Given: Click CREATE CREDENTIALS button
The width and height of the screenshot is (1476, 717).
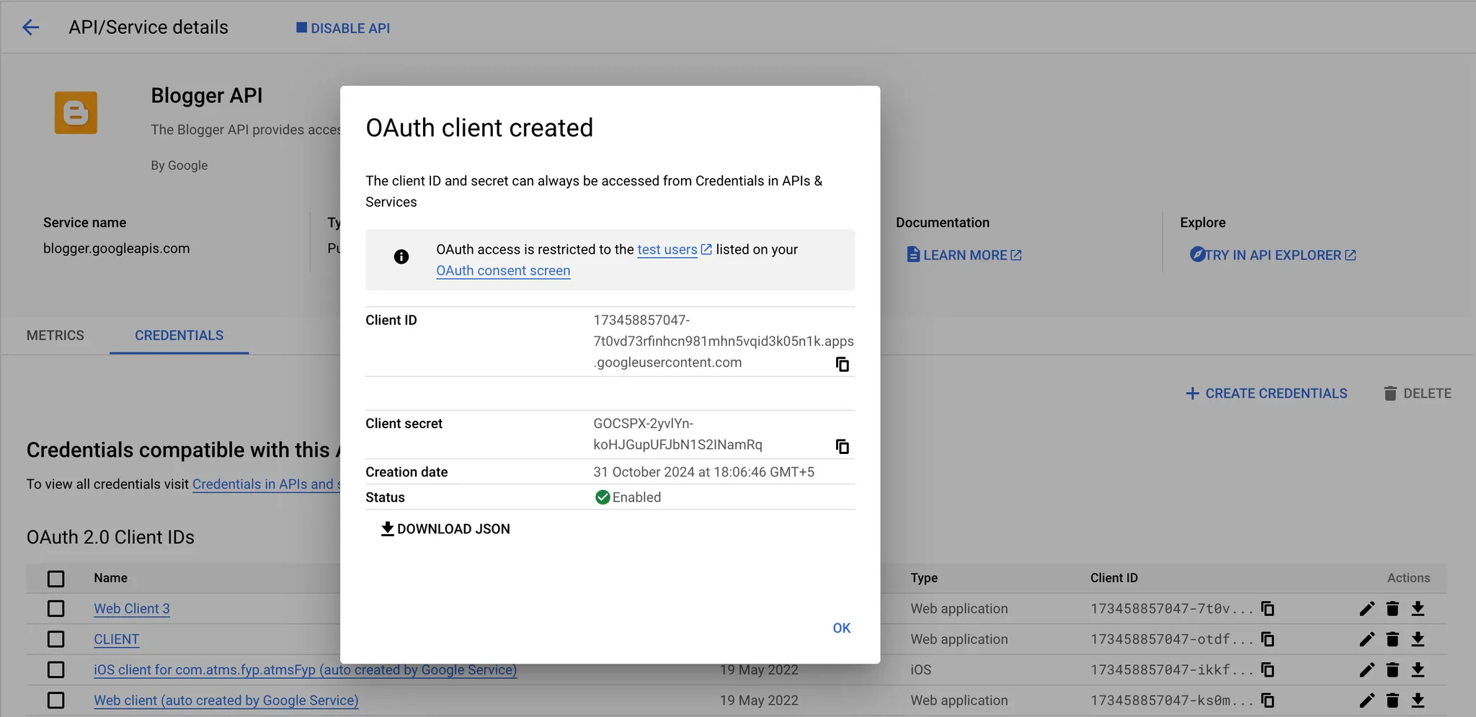Looking at the screenshot, I should (1266, 393).
